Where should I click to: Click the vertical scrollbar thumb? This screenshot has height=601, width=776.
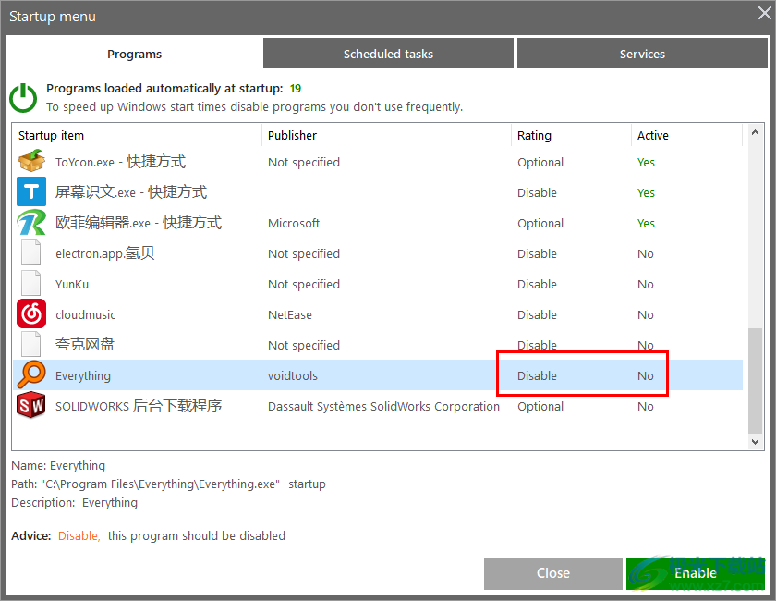coord(755,380)
